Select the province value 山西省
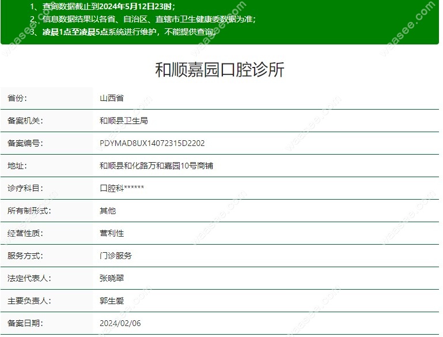This screenshot has width=443, height=337. click(x=112, y=98)
